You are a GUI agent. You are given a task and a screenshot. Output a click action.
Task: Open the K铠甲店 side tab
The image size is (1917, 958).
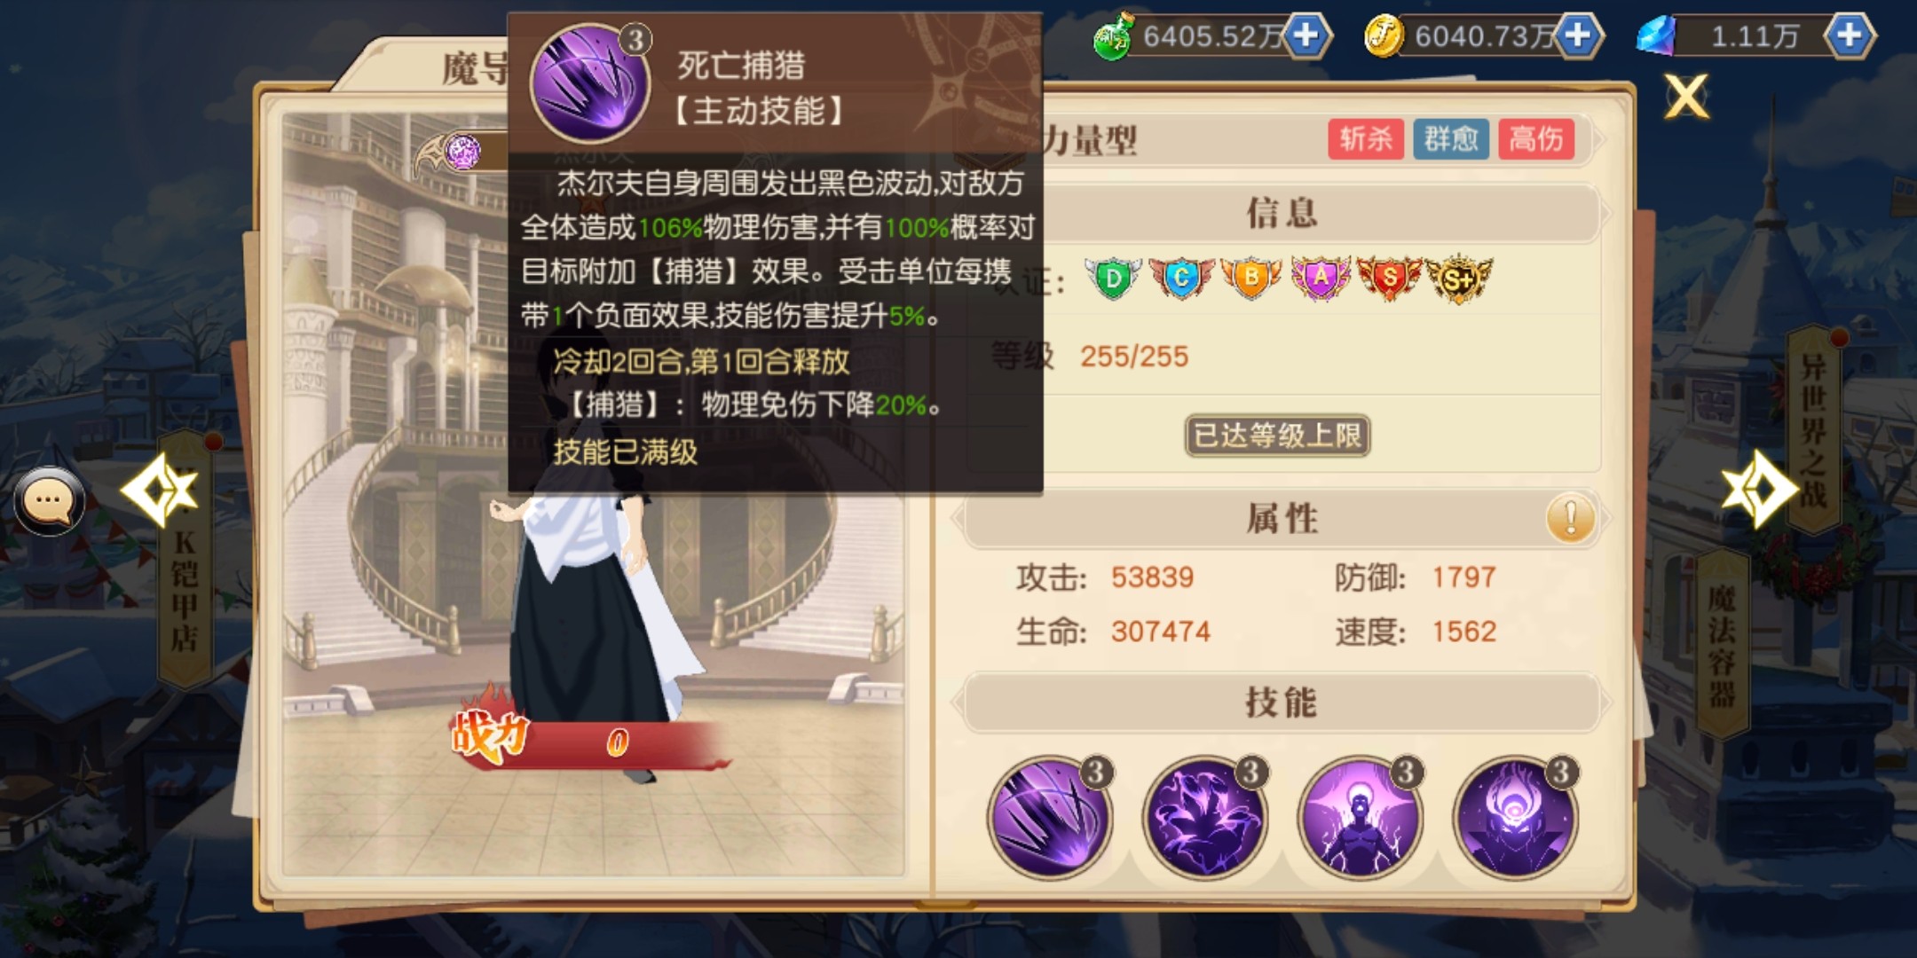click(185, 559)
